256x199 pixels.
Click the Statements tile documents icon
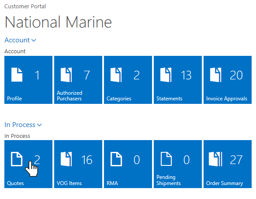[166, 75]
